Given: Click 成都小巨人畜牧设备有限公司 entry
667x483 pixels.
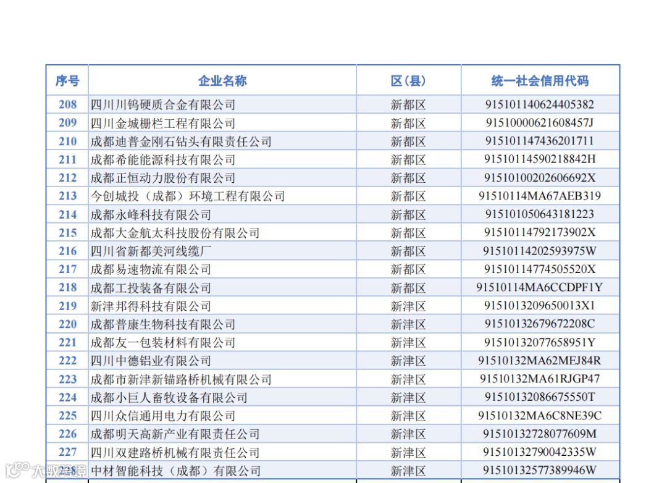Looking at the screenshot, I should point(169,398).
